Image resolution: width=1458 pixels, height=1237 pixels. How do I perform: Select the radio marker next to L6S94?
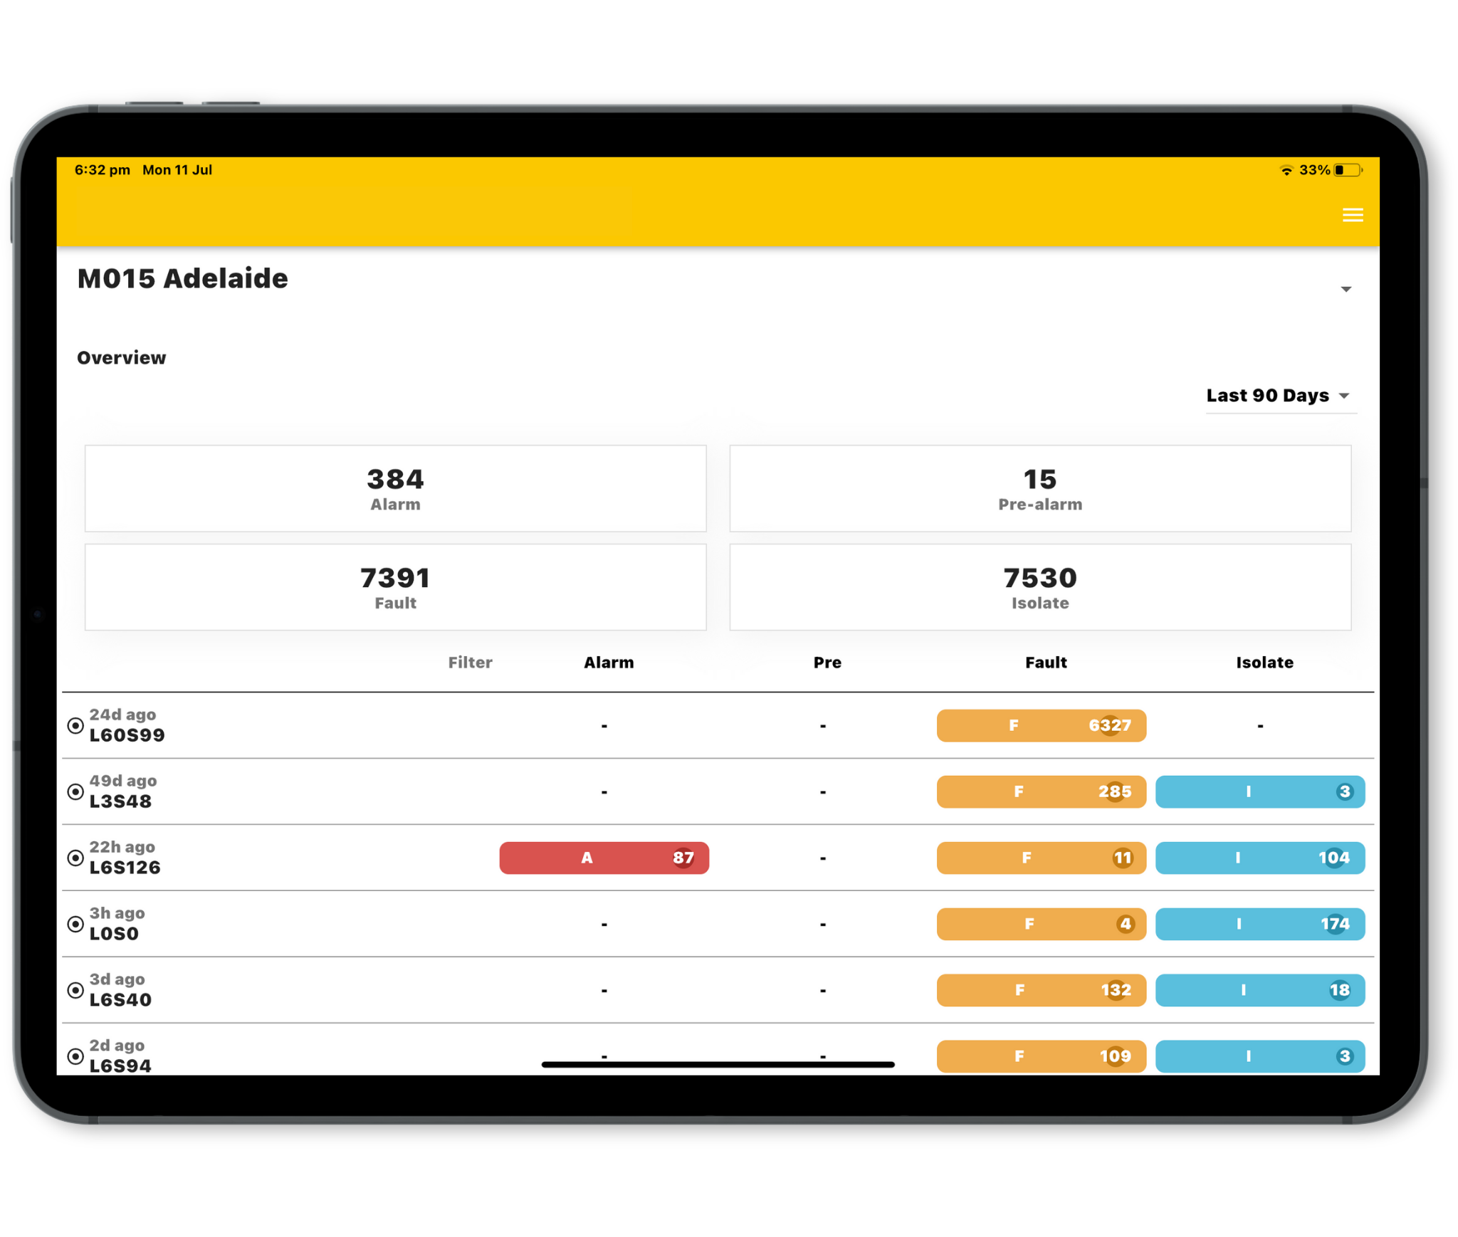pos(75,1056)
